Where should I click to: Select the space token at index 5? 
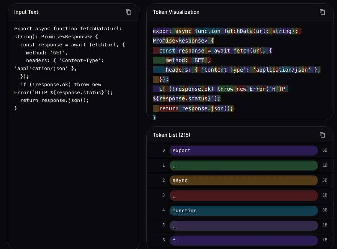(x=244, y=226)
